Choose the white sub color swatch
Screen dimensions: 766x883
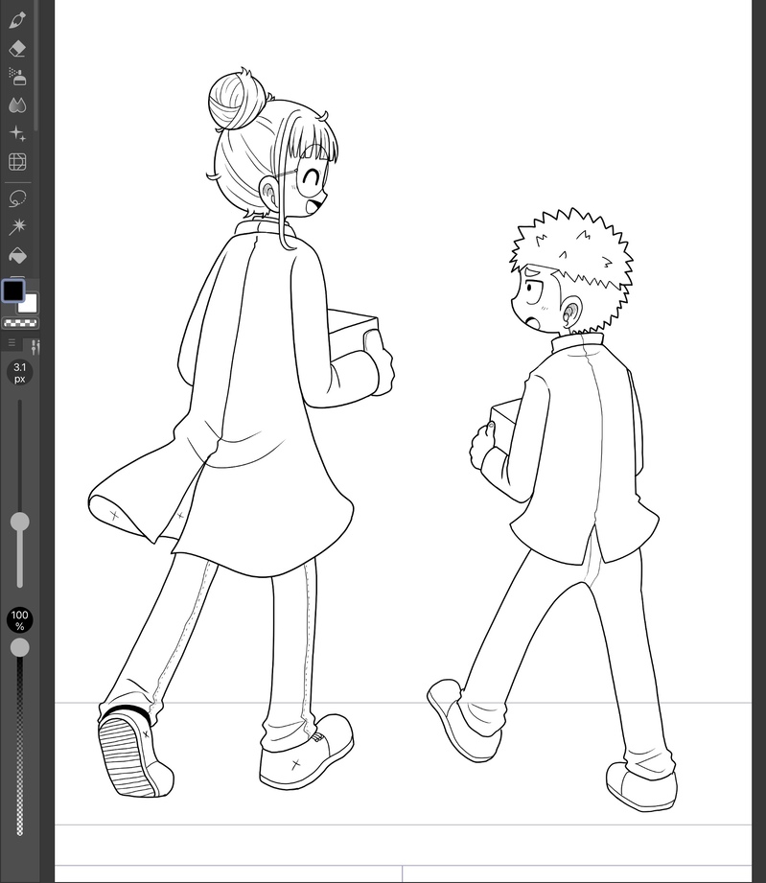(28, 304)
